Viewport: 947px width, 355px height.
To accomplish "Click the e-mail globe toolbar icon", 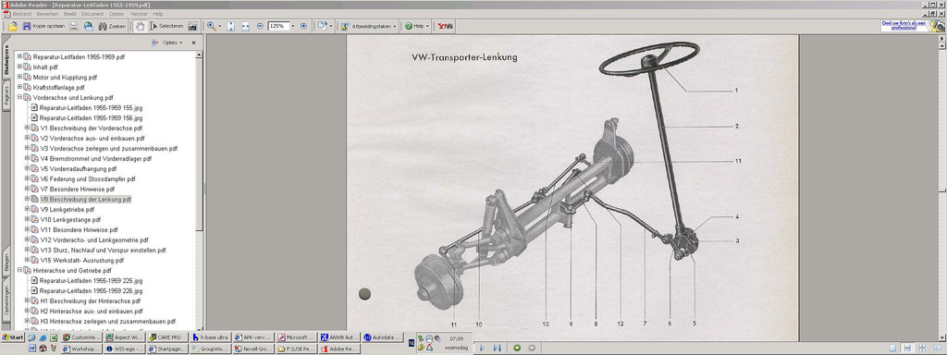I will pyautogui.click(x=89, y=26).
